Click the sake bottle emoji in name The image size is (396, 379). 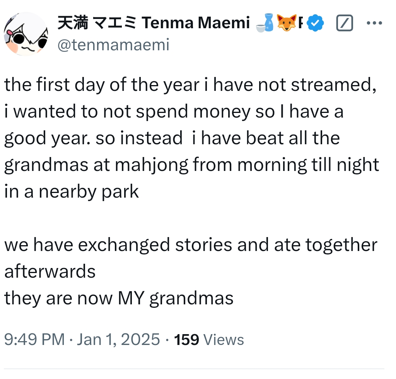coord(265,24)
